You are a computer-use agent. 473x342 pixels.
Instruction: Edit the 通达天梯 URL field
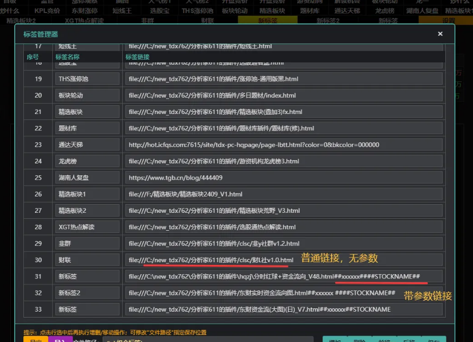(x=284, y=145)
